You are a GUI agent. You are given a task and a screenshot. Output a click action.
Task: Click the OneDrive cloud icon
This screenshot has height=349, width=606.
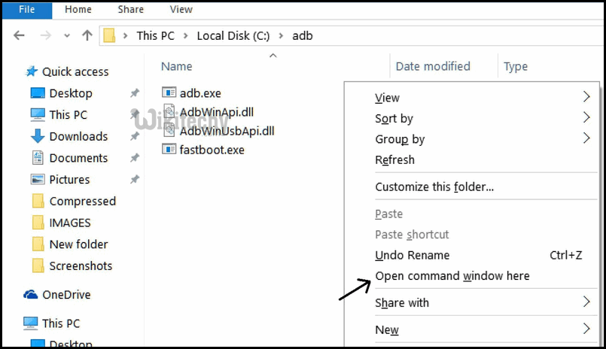point(31,295)
